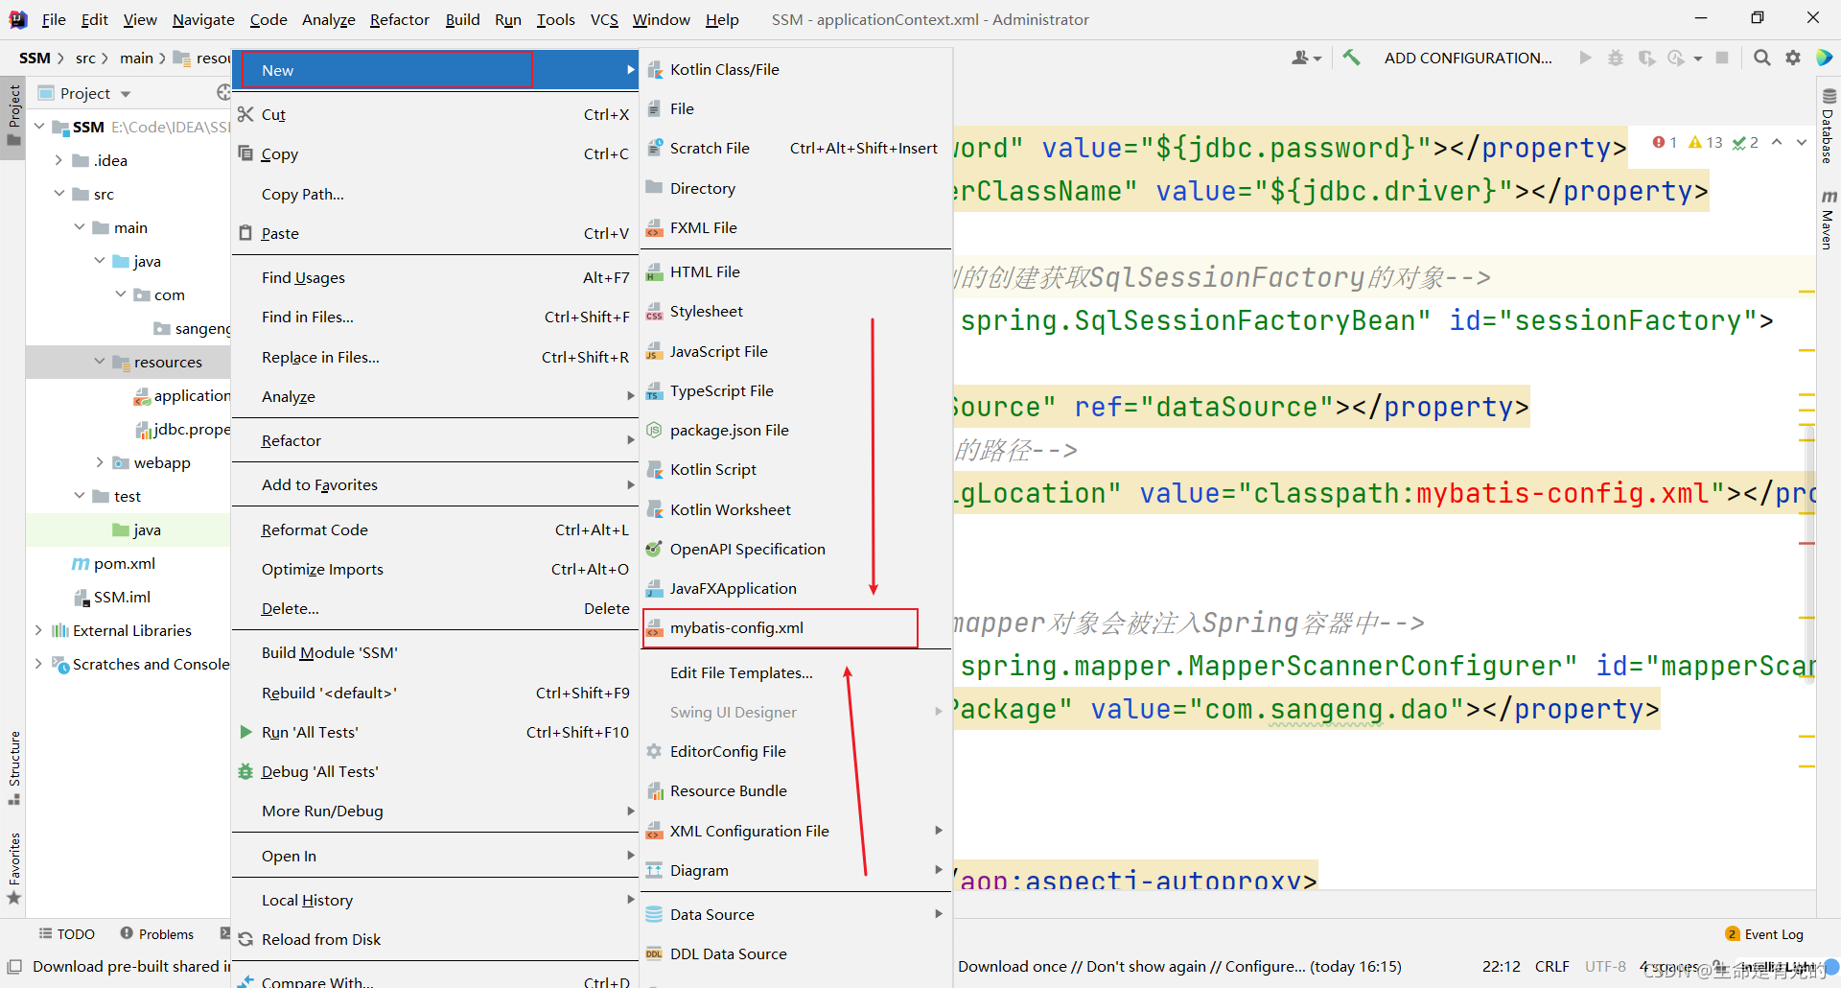This screenshot has height=988, width=1841.
Task: Open the Maven tool window sidebar
Action: [x=1829, y=220]
